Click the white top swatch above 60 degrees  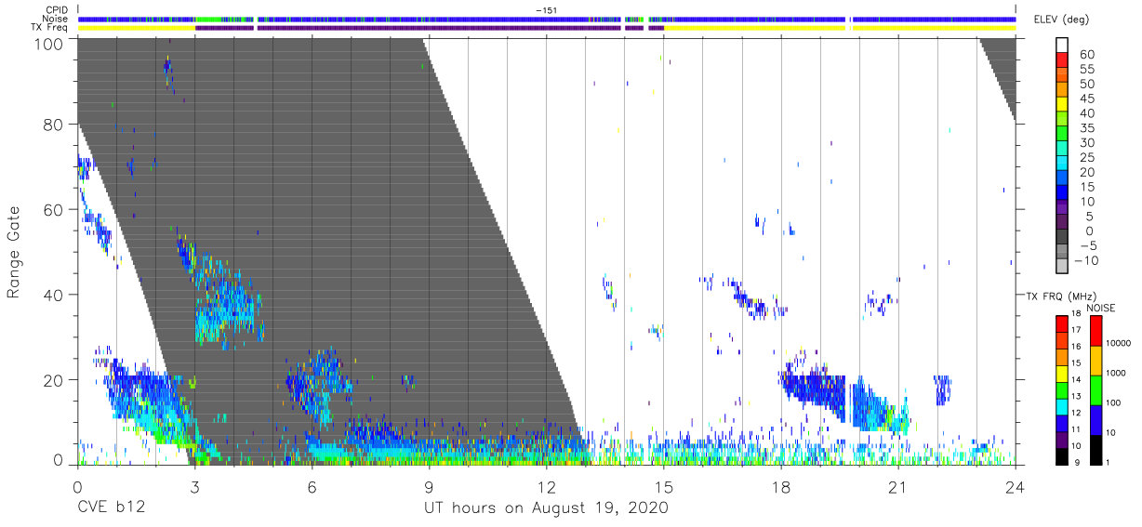coord(1062,46)
